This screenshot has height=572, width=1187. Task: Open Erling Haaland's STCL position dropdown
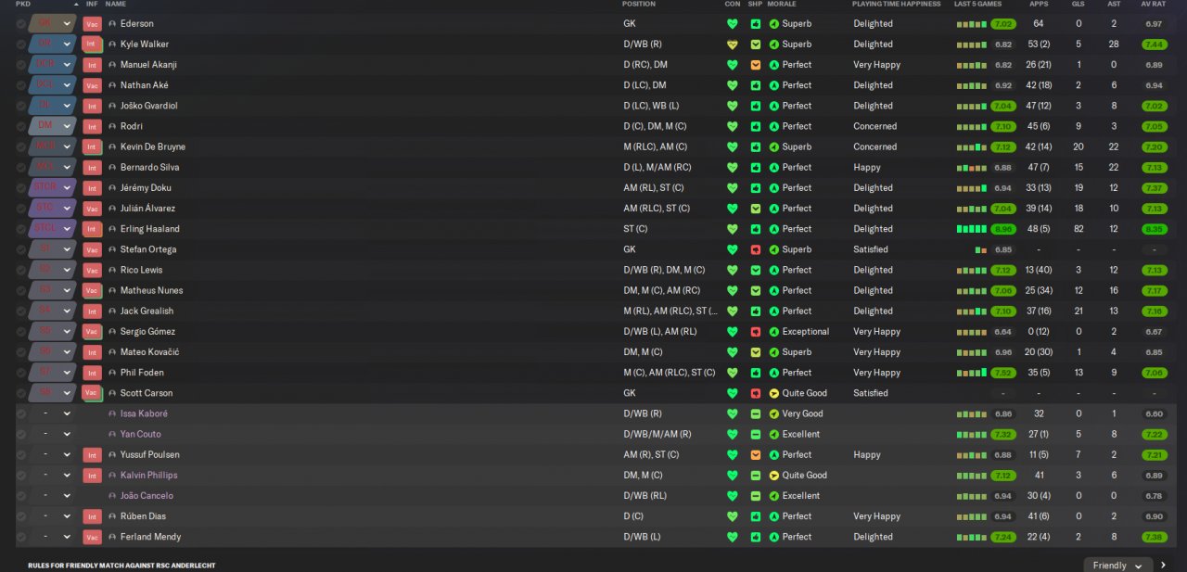(x=51, y=229)
